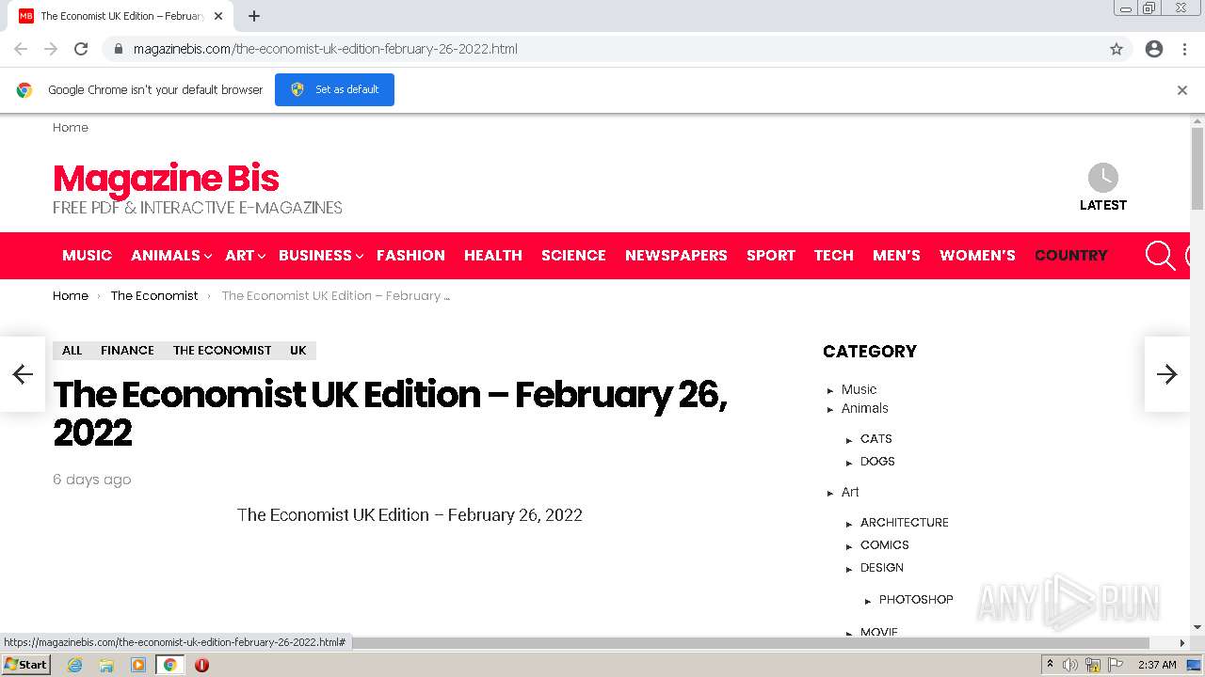Open the TECH menu item
This screenshot has height=677, width=1205.
(834, 256)
